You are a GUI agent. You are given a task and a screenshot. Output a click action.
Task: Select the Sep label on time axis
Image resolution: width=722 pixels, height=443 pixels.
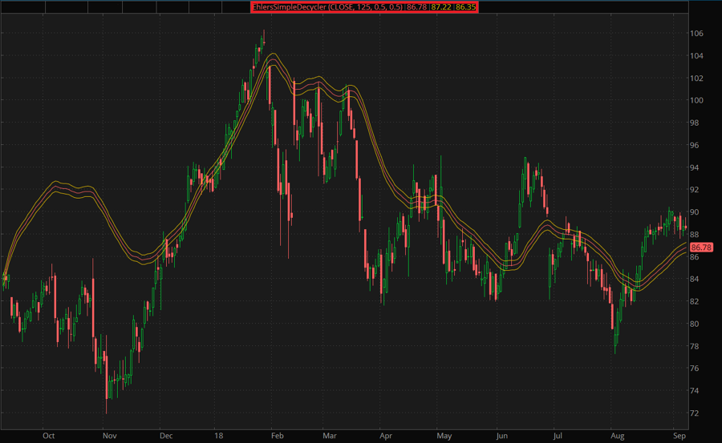pyautogui.click(x=679, y=436)
